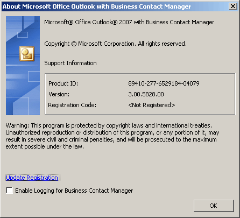Click the Not Registered registration code value
This screenshot has width=240, height=218.
pos(152,105)
